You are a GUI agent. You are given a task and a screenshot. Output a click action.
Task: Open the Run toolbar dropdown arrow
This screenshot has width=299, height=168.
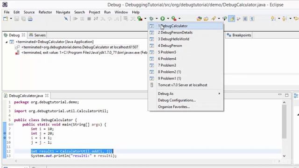point(168,19)
